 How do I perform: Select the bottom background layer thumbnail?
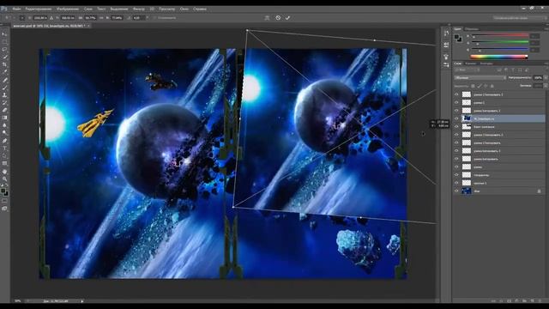(467, 191)
